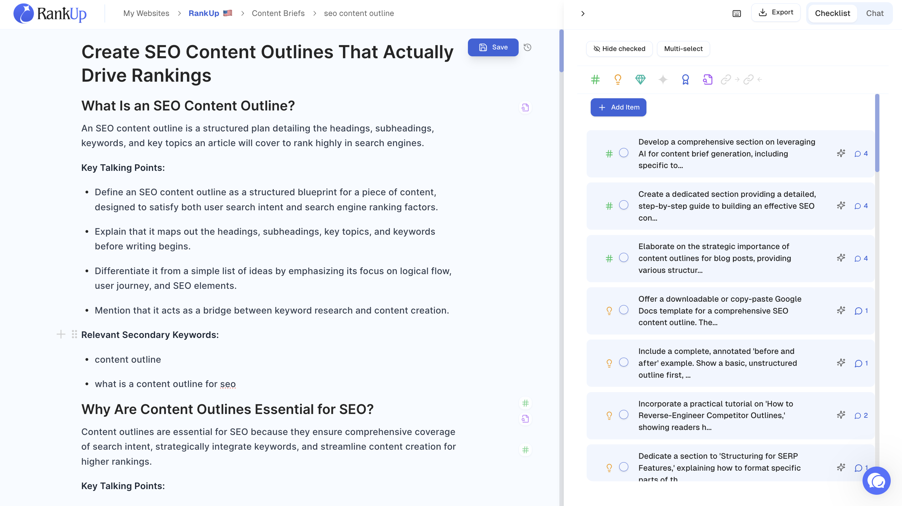
Task: Click the keyboard shortcuts icon near Export
Action: coord(736,13)
